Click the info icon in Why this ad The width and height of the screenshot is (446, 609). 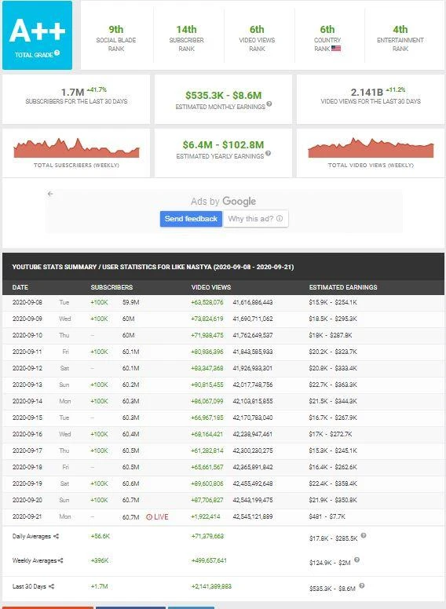280,219
